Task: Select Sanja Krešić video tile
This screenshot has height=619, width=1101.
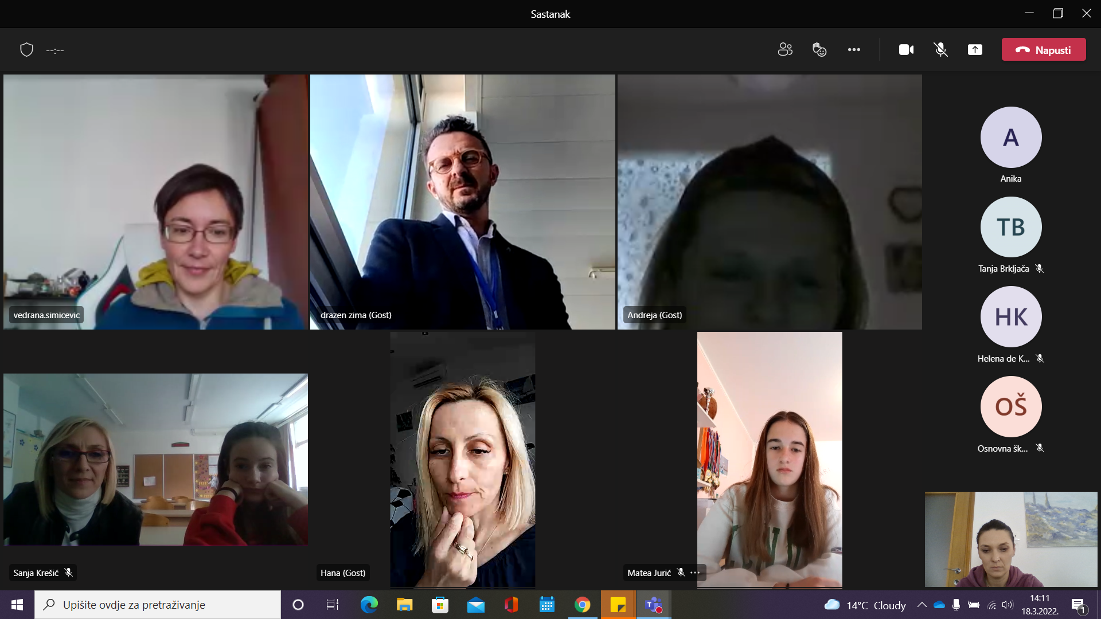Action: coord(155,459)
